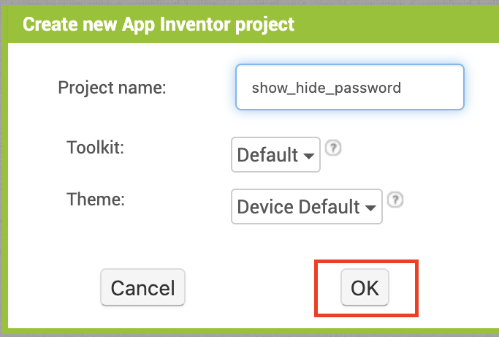Open the help icon next to Theme
Viewport: 499px width, 337px height.
[395, 200]
